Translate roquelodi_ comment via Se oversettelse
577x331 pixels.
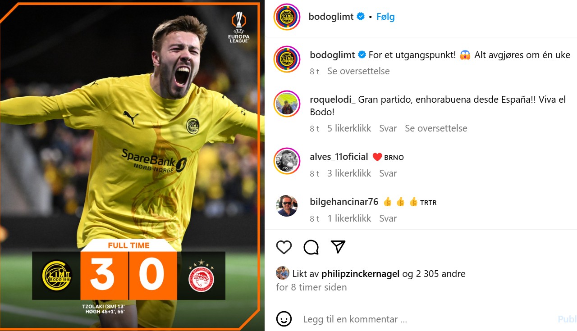[x=436, y=128]
